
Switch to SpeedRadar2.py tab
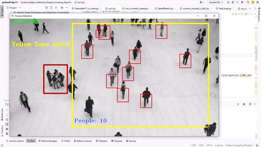click(x=164, y=8)
